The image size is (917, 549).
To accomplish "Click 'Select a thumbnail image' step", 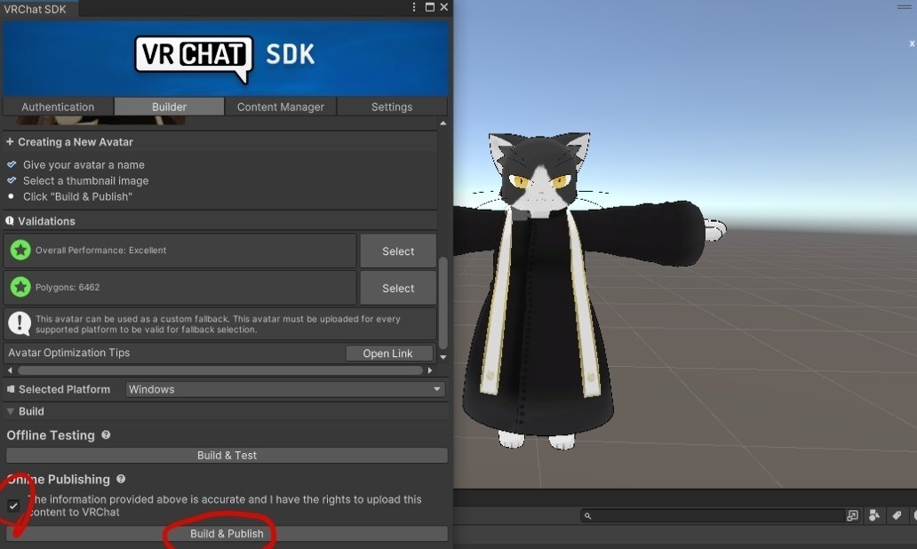I will (85, 180).
